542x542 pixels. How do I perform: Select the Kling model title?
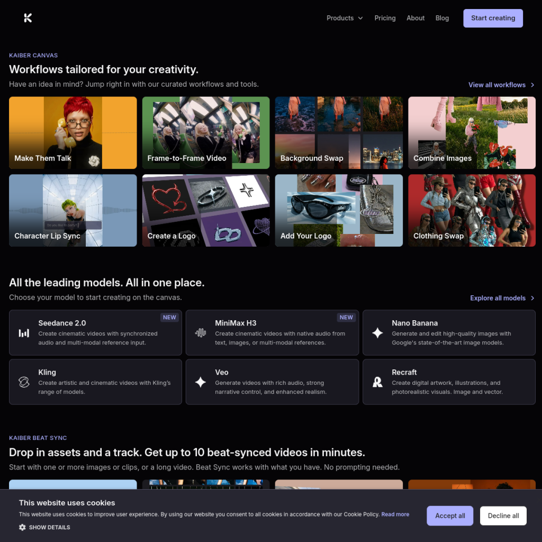[47, 372]
